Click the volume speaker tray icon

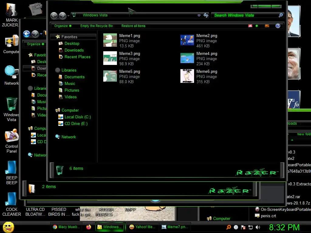258,227
